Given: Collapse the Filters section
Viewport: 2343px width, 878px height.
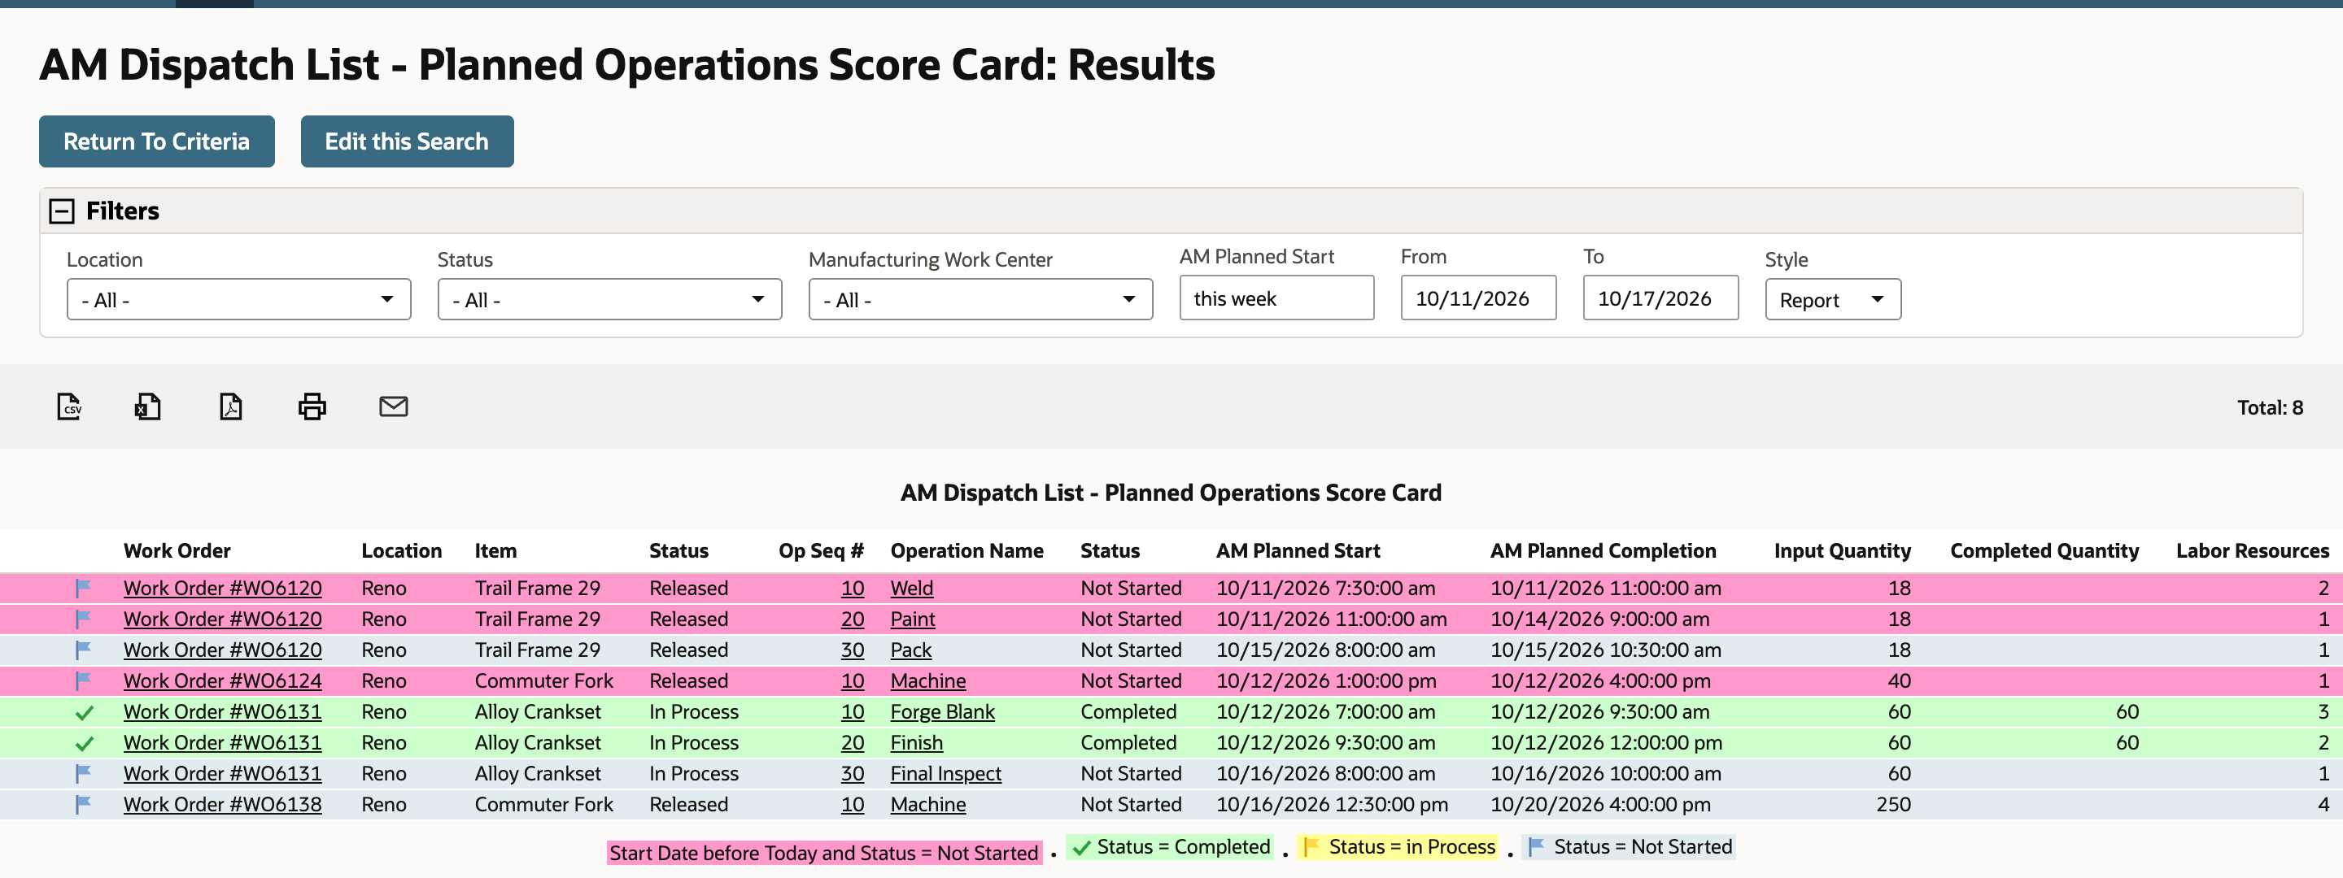Looking at the screenshot, I should tap(62, 211).
